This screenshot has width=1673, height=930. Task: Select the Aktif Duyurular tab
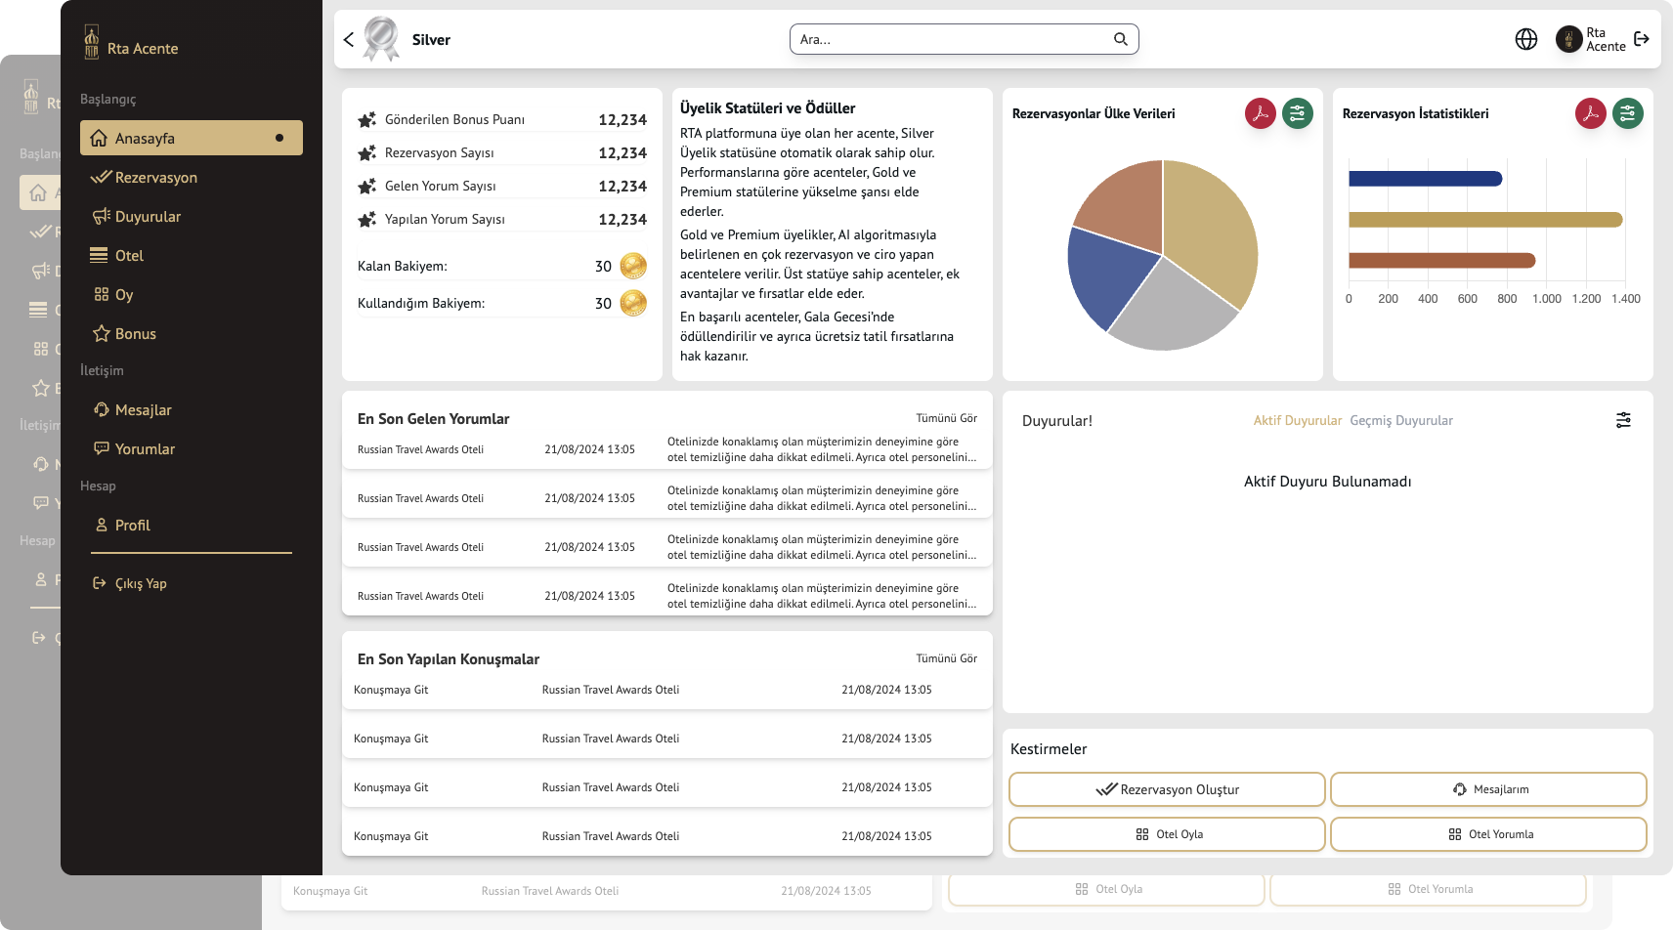1297,421
